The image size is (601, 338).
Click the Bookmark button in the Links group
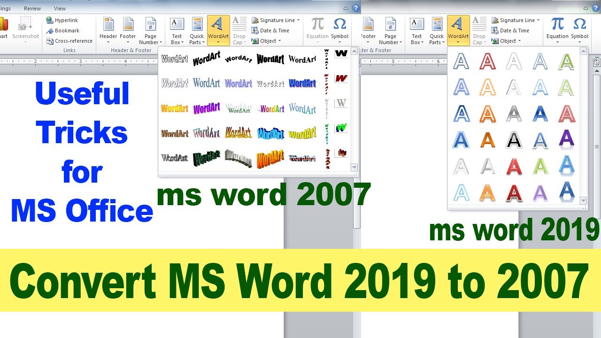[63, 31]
